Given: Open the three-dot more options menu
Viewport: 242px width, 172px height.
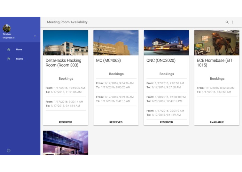Looking at the screenshot, I should coord(233,22).
